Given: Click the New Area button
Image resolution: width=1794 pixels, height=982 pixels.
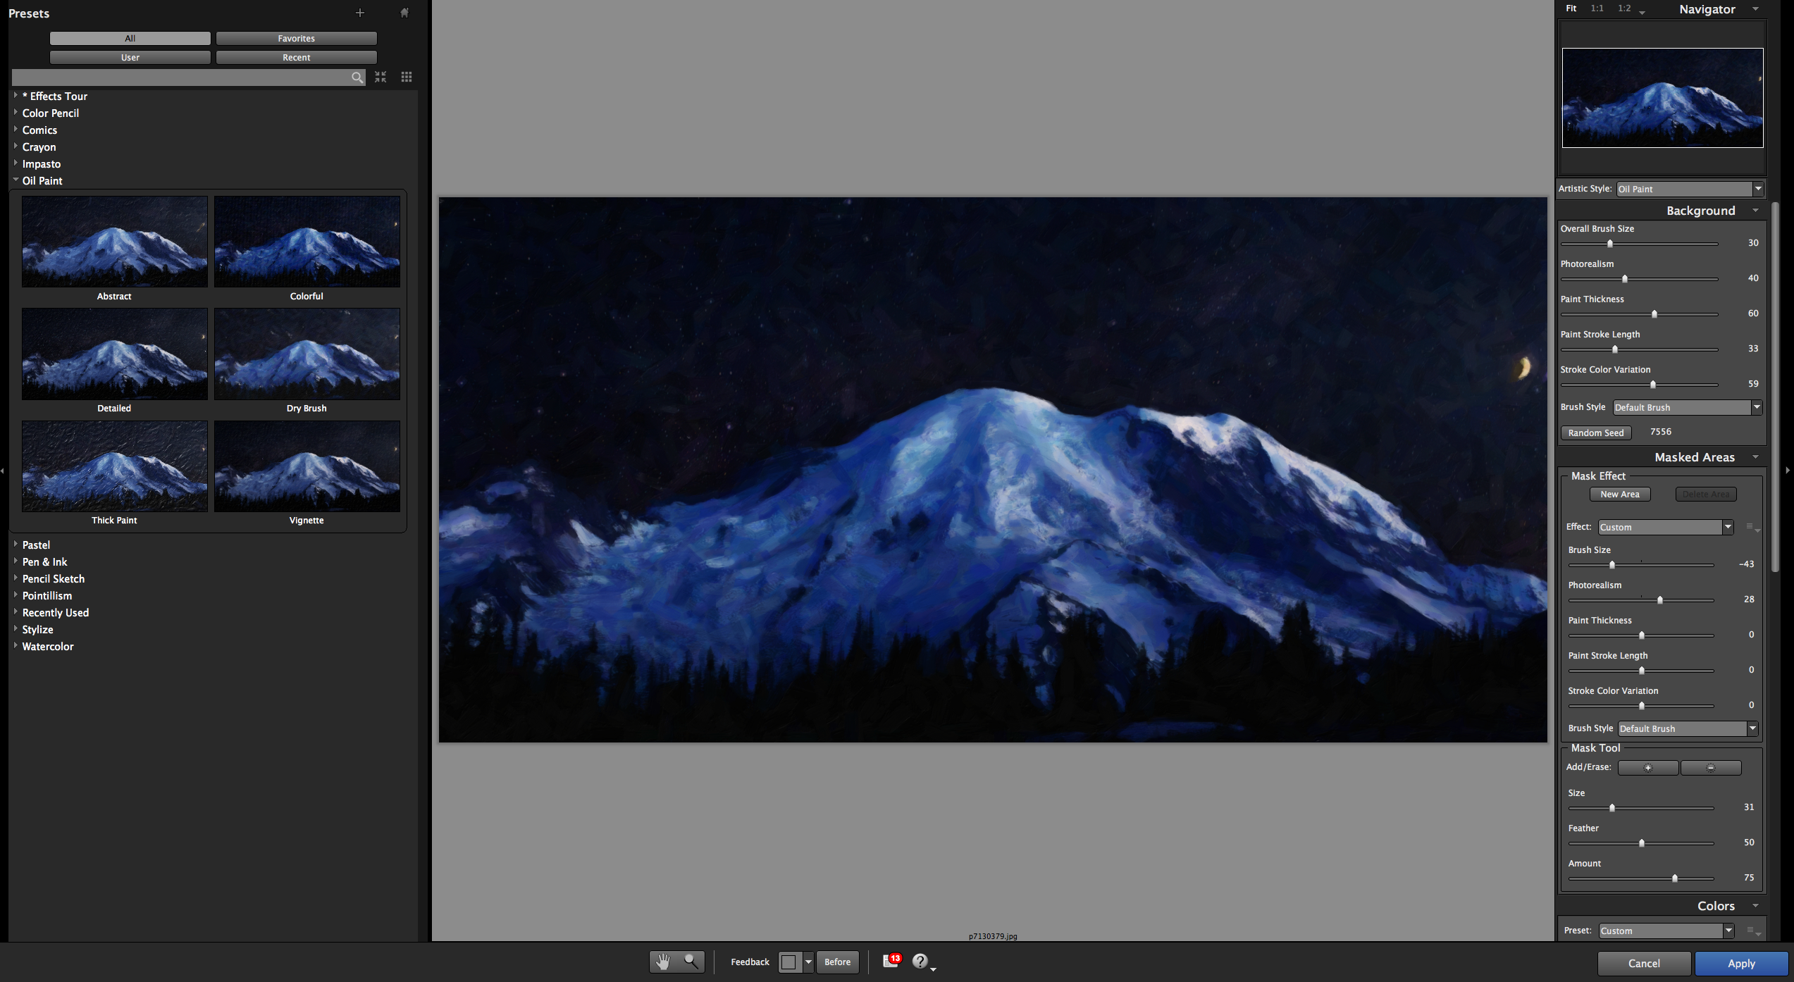Looking at the screenshot, I should click(1619, 494).
